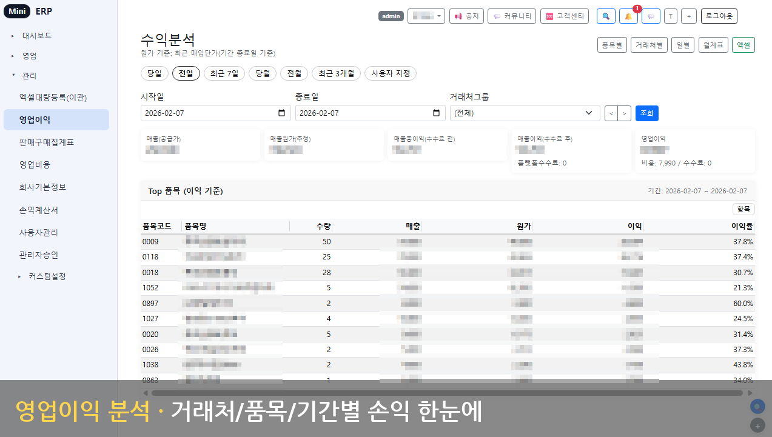This screenshot has height=437, width=772.
Task: Open 손익계산서 in the sidebar
Action: pos(56,210)
